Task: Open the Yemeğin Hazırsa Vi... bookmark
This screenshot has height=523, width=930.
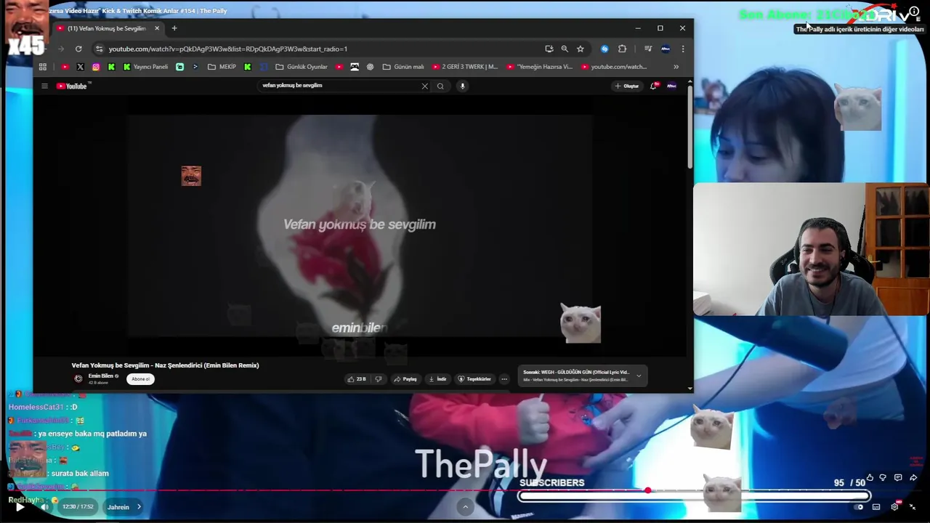Action: pos(540,67)
